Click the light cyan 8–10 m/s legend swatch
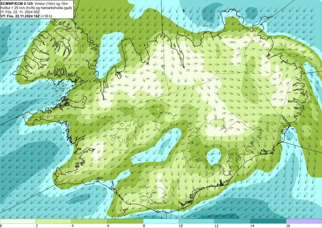The image size is (322, 228). tap(161, 221)
